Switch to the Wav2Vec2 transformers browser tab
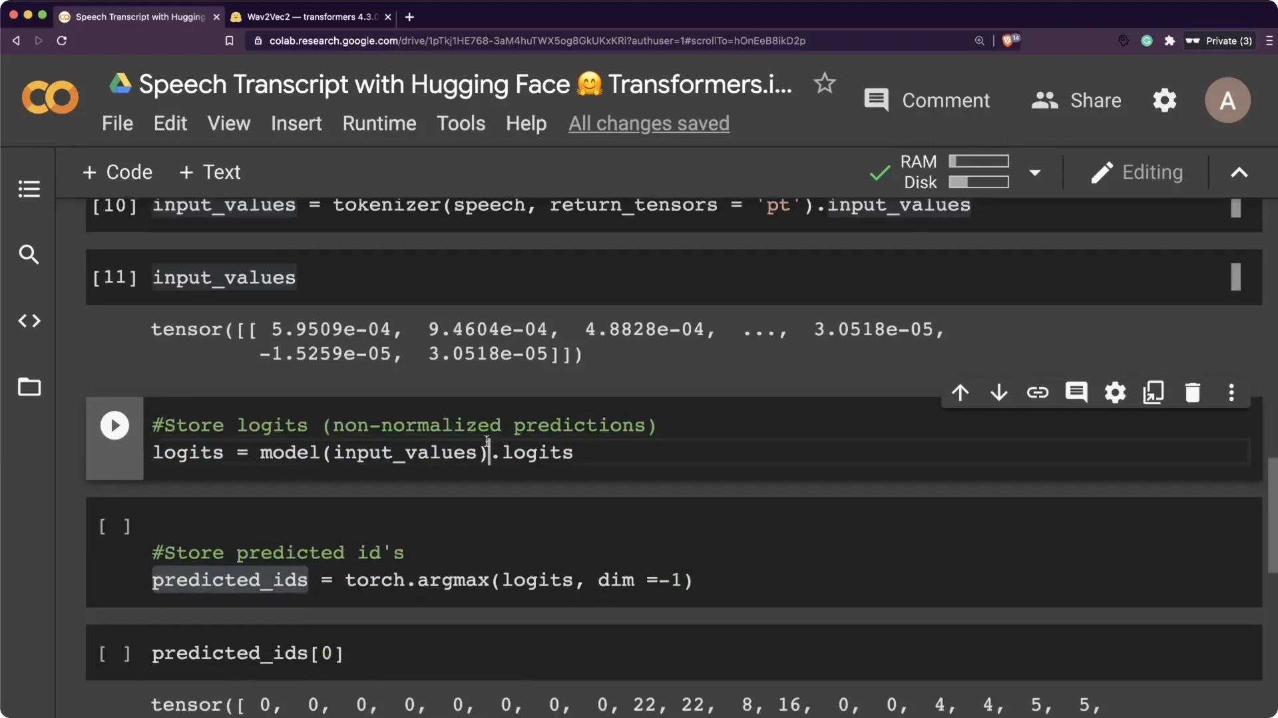 pos(310,17)
